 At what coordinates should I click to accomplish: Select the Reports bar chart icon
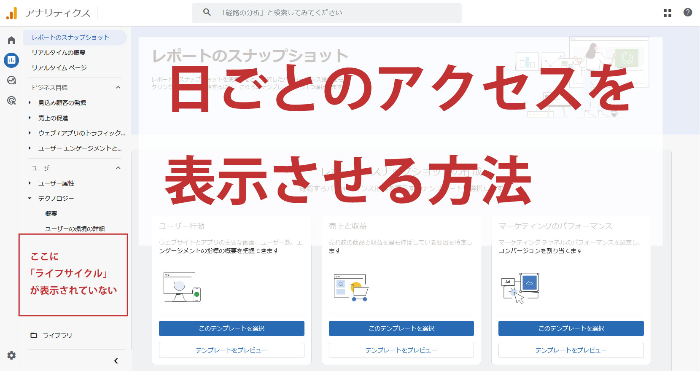coord(11,60)
